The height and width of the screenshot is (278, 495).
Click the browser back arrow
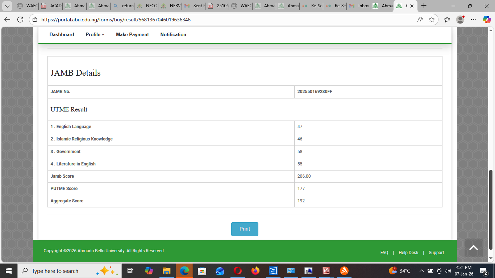click(x=7, y=20)
